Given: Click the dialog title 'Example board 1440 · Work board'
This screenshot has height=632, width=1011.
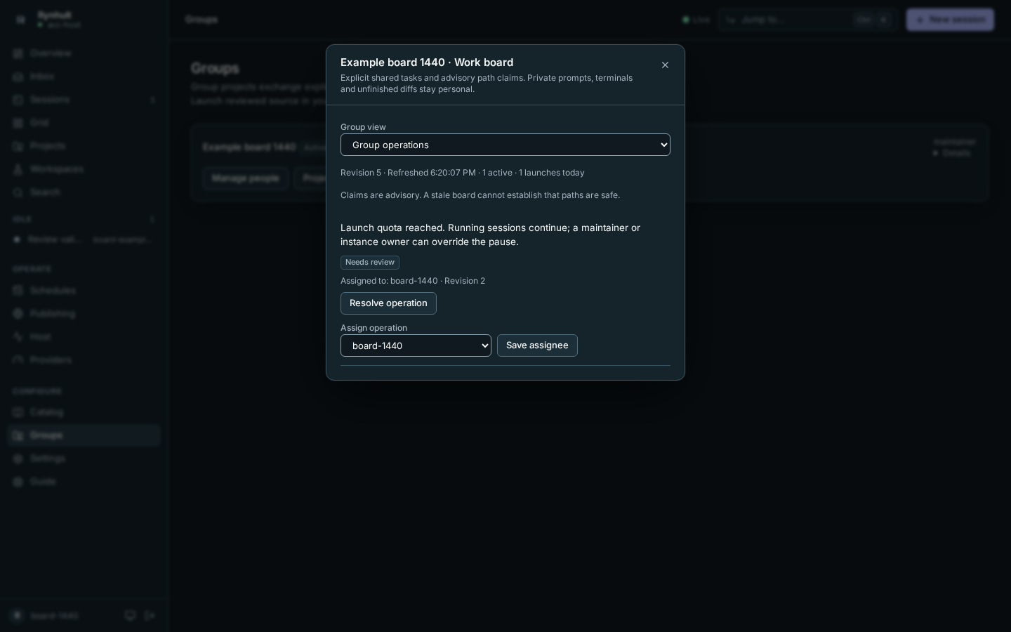Looking at the screenshot, I should (427, 62).
